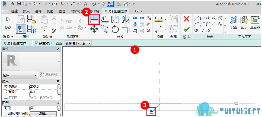This screenshot has width=262, height=117.
Task: Choose the Pick Lines draw tool
Action: pos(208,30)
